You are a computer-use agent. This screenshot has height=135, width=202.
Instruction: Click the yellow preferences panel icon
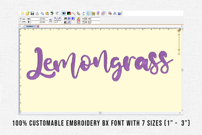(93, 13)
